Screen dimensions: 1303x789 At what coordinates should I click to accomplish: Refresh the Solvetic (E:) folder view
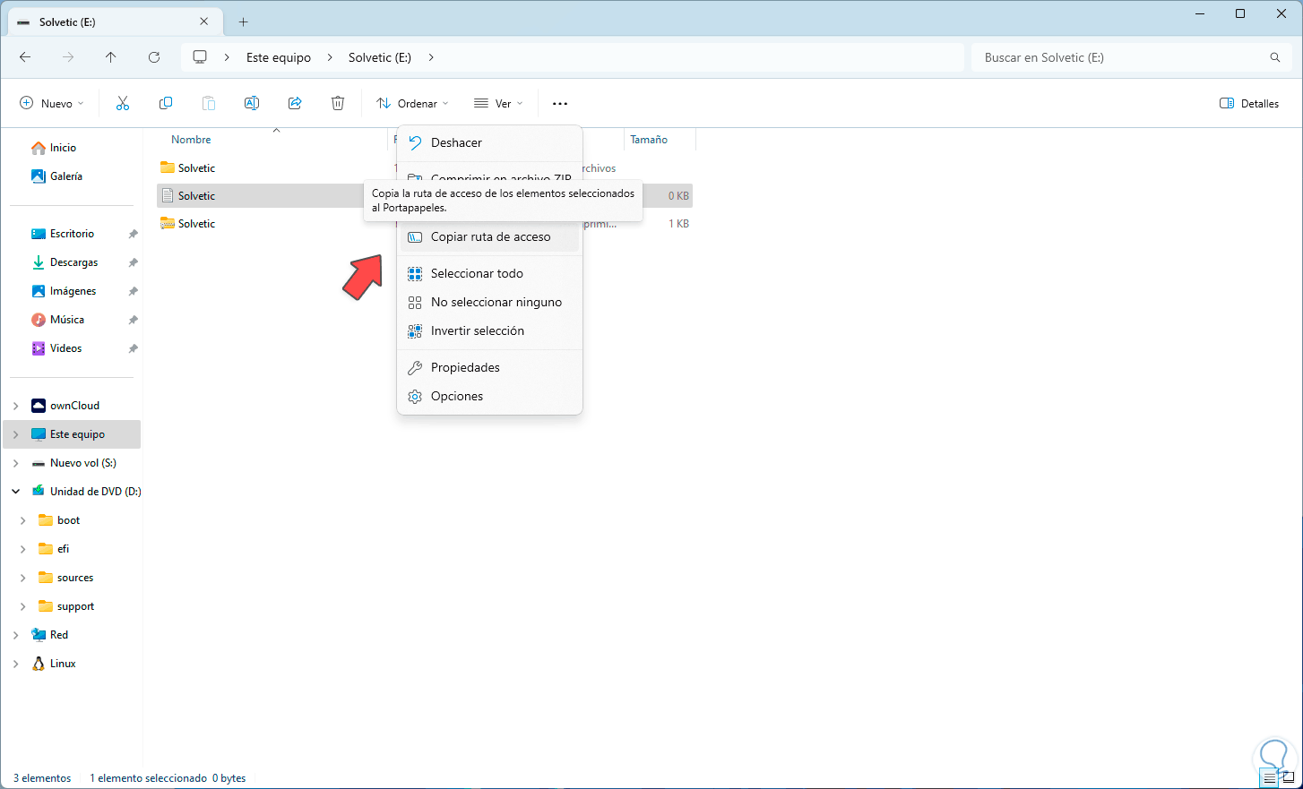(154, 57)
